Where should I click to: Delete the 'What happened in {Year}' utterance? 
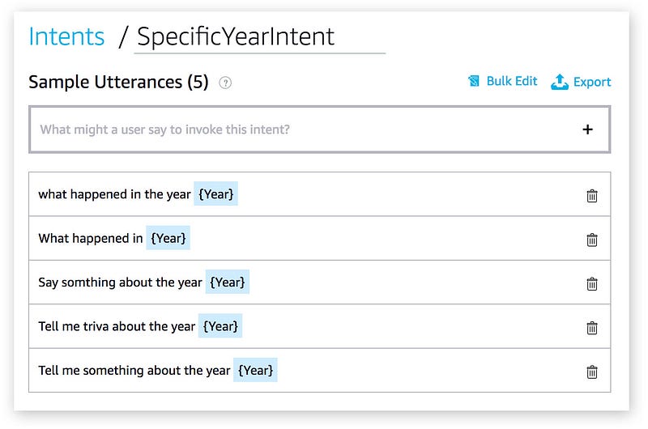[592, 240]
